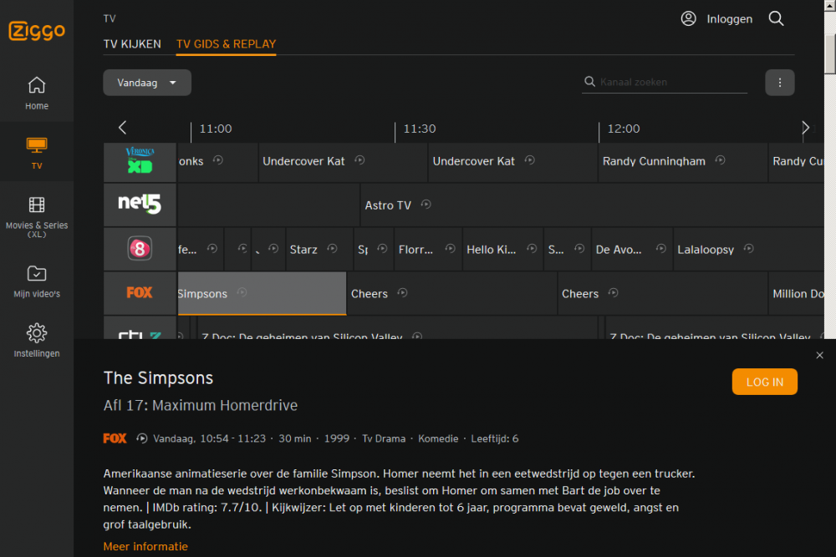
Task: Select Million Do... program on FOX
Action: [x=797, y=293]
